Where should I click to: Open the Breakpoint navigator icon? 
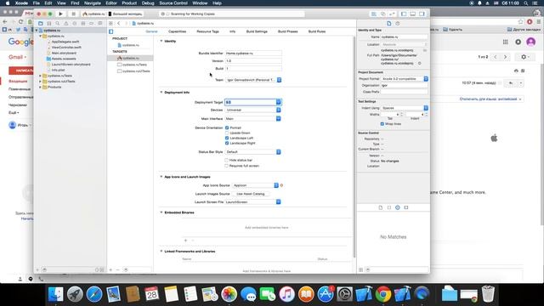tap(91, 23)
